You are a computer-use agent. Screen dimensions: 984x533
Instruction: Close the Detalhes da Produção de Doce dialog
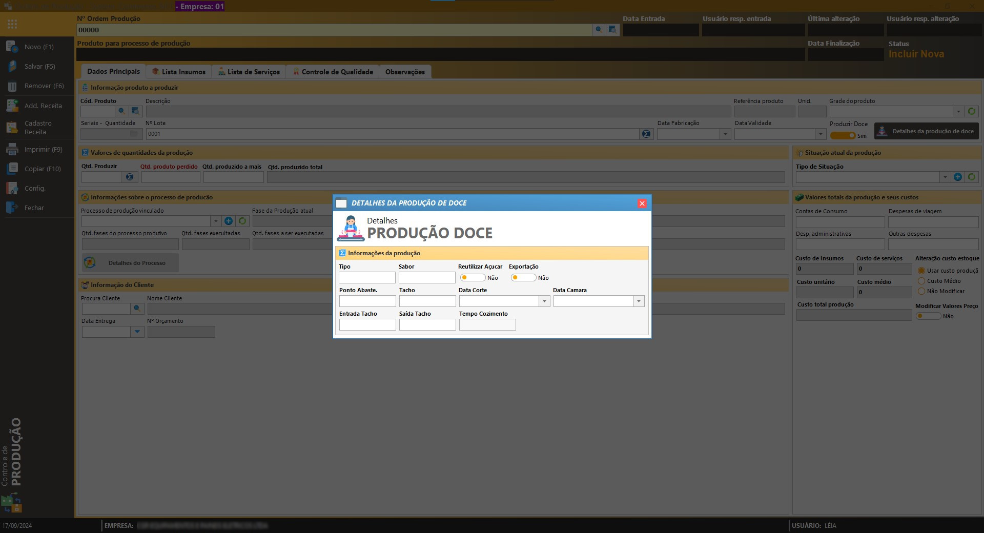[x=642, y=203]
